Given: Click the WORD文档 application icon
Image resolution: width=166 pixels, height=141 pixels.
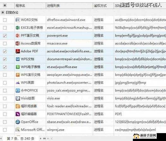Looking at the screenshot, I should (x=18, y=20).
